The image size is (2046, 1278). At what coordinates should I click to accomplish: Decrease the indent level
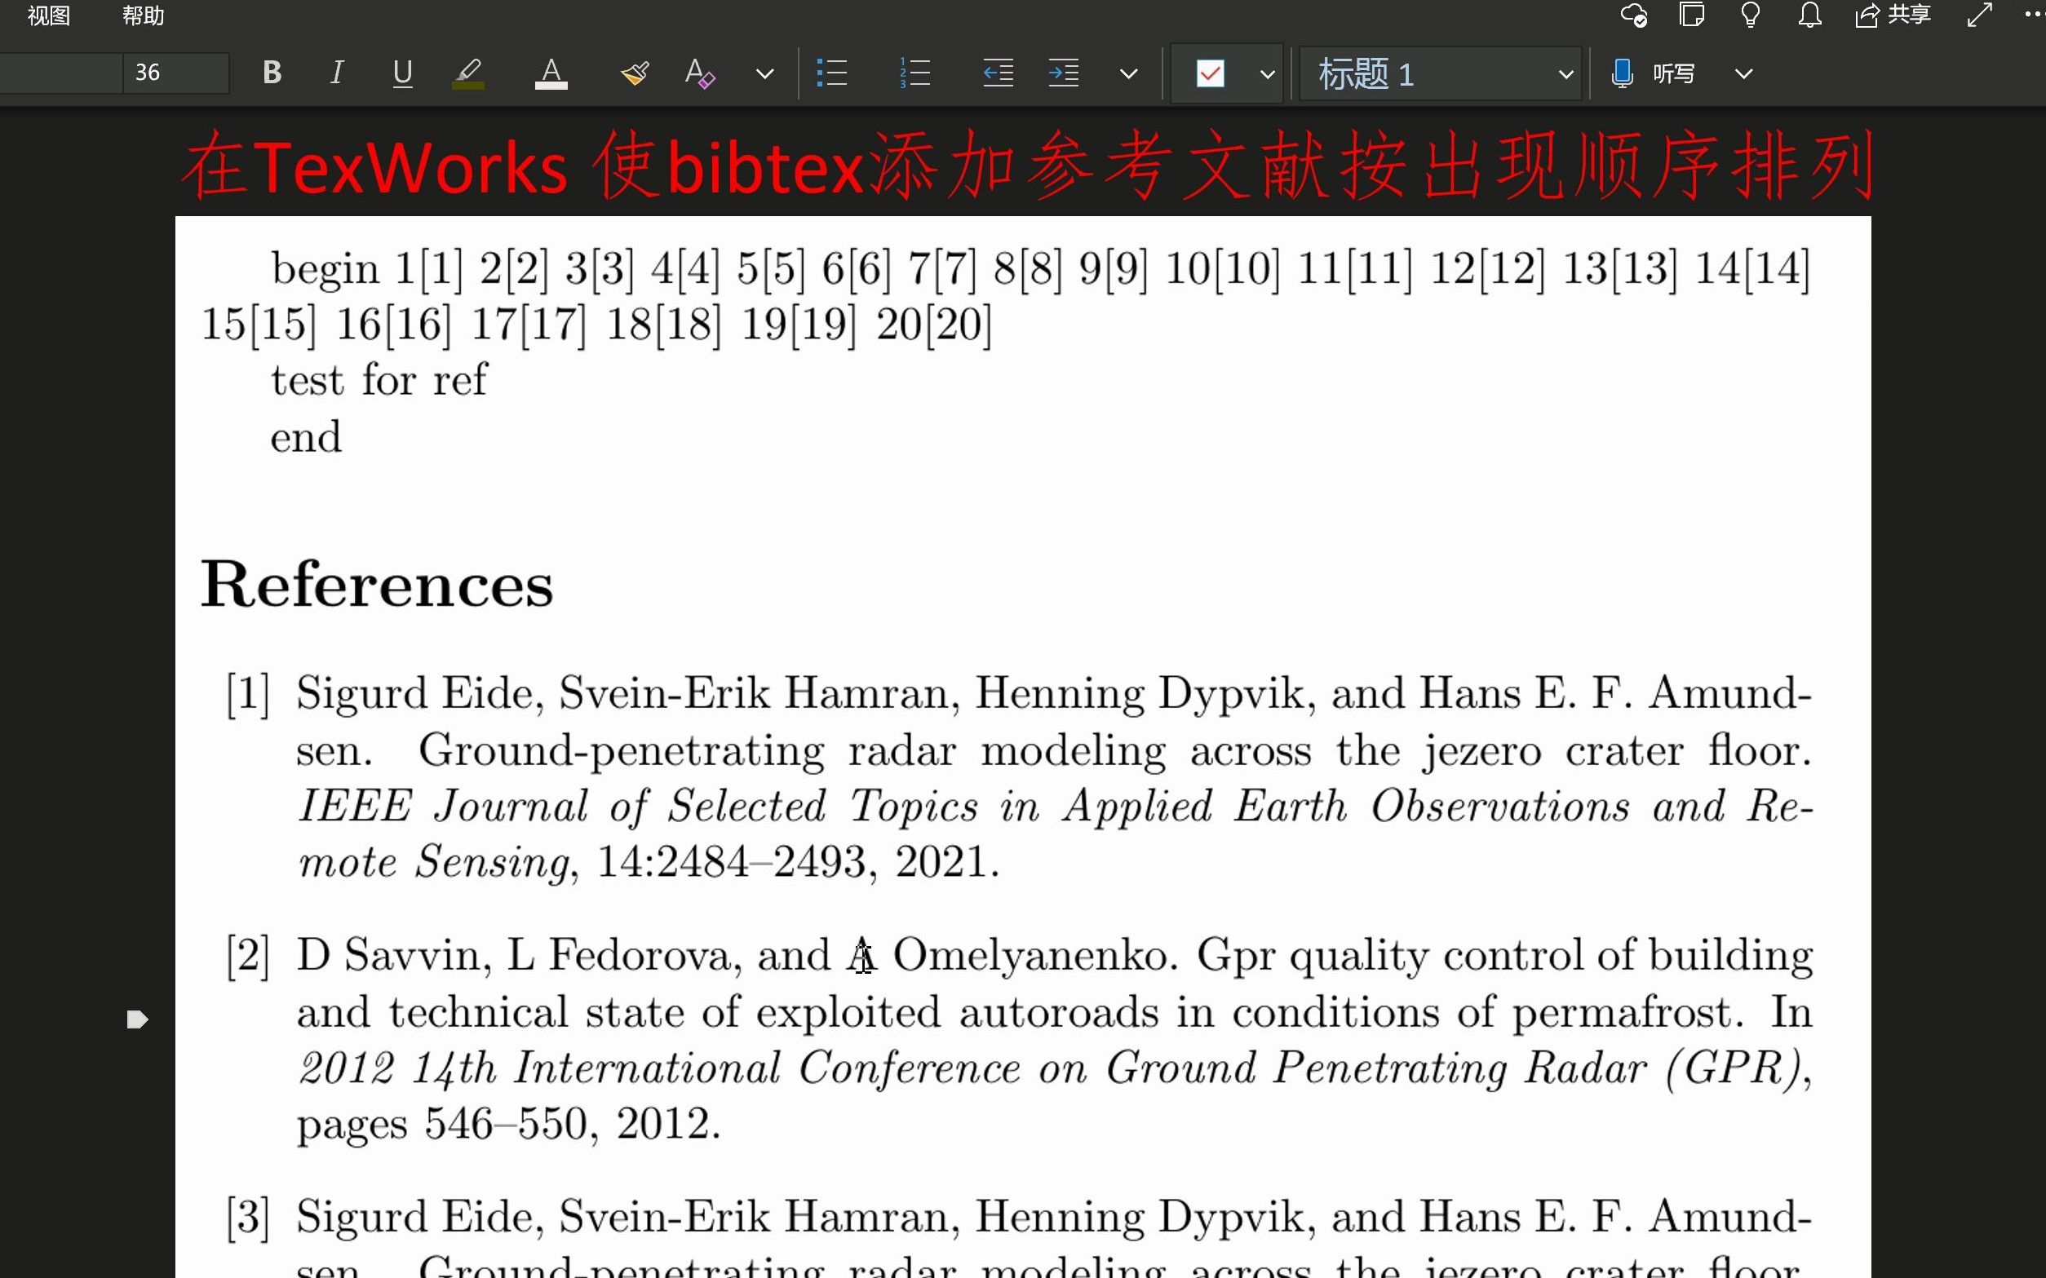pos(998,73)
